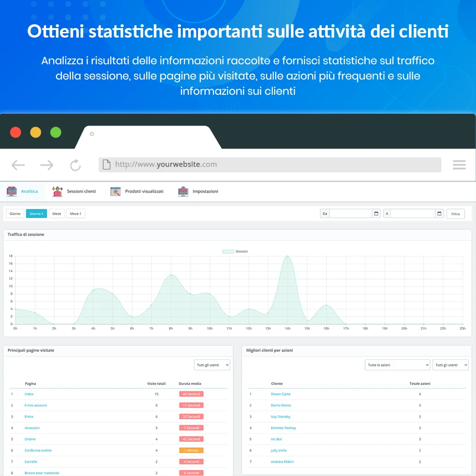Select the Mese time filter

pos(57,213)
